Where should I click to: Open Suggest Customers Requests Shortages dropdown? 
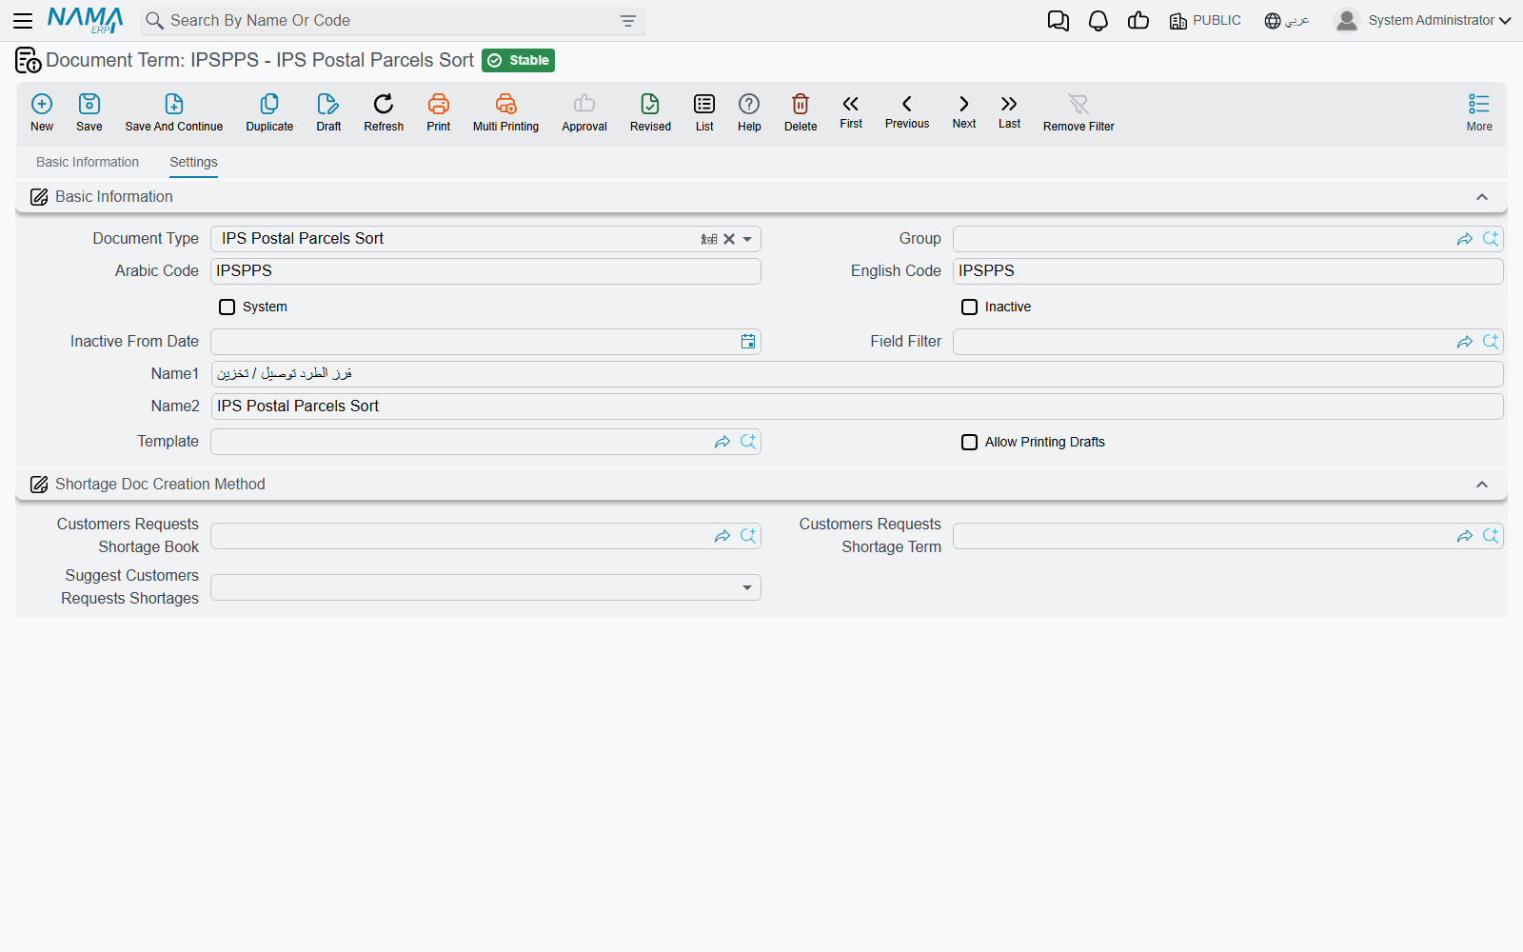coord(747,587)
